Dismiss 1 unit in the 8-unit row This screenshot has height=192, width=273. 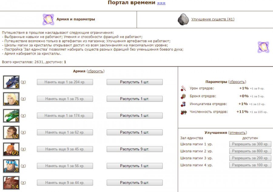pyautogui.click(x=135, y=166)
